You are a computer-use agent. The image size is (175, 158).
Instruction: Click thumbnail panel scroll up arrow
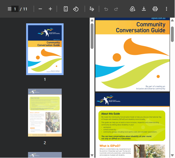pos(92,20)
